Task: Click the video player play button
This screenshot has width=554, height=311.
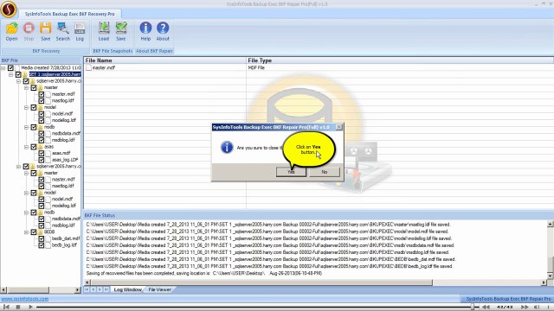Action: (x=30, y=307)
